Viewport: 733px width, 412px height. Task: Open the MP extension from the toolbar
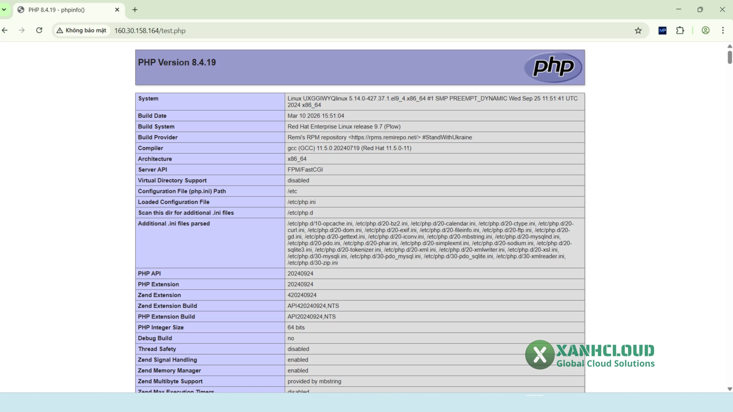click(x=662, y=30)
